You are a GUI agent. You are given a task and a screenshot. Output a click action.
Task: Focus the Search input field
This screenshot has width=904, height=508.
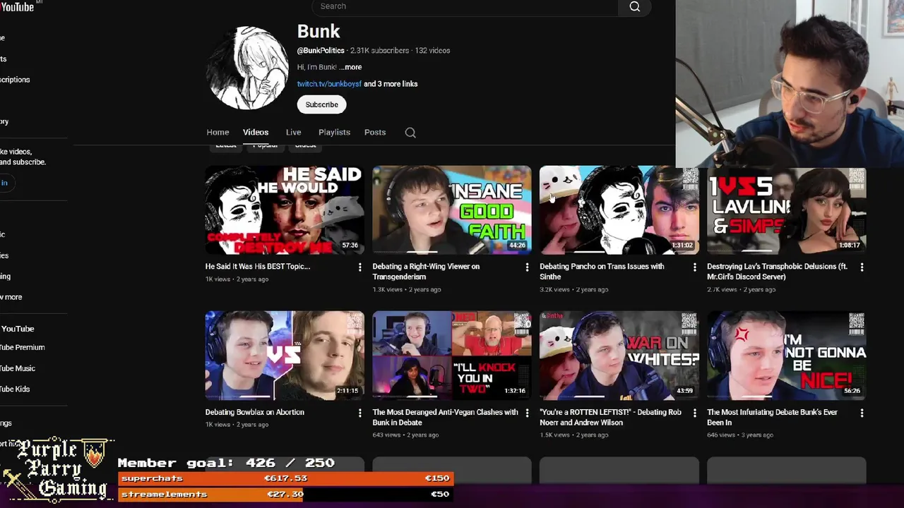point(465,6)
